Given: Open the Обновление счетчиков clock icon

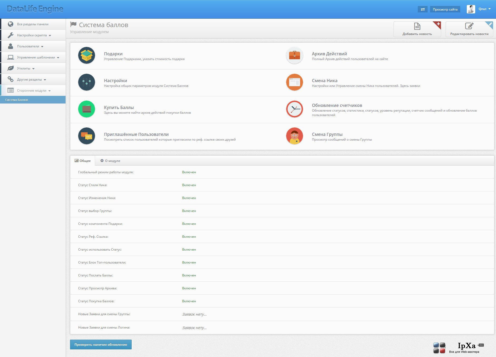Looking at the screenshot, I should coord(295,109).
